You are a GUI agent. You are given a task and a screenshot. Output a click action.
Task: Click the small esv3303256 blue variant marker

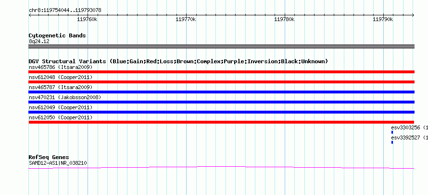pyautogui.click(x=392, y=132)
